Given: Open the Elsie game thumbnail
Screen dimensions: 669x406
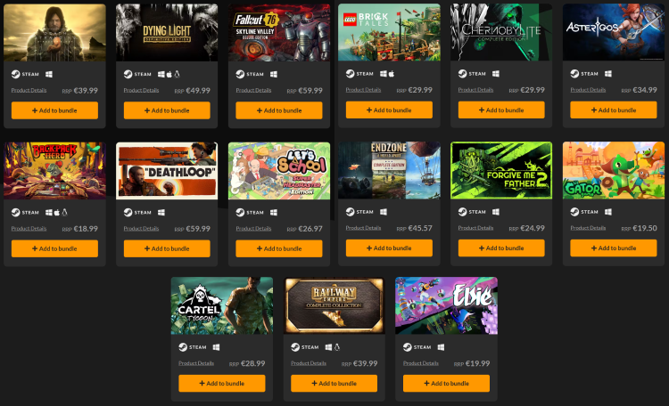Looking at the screenshot, I should click(x=446, y=305).
